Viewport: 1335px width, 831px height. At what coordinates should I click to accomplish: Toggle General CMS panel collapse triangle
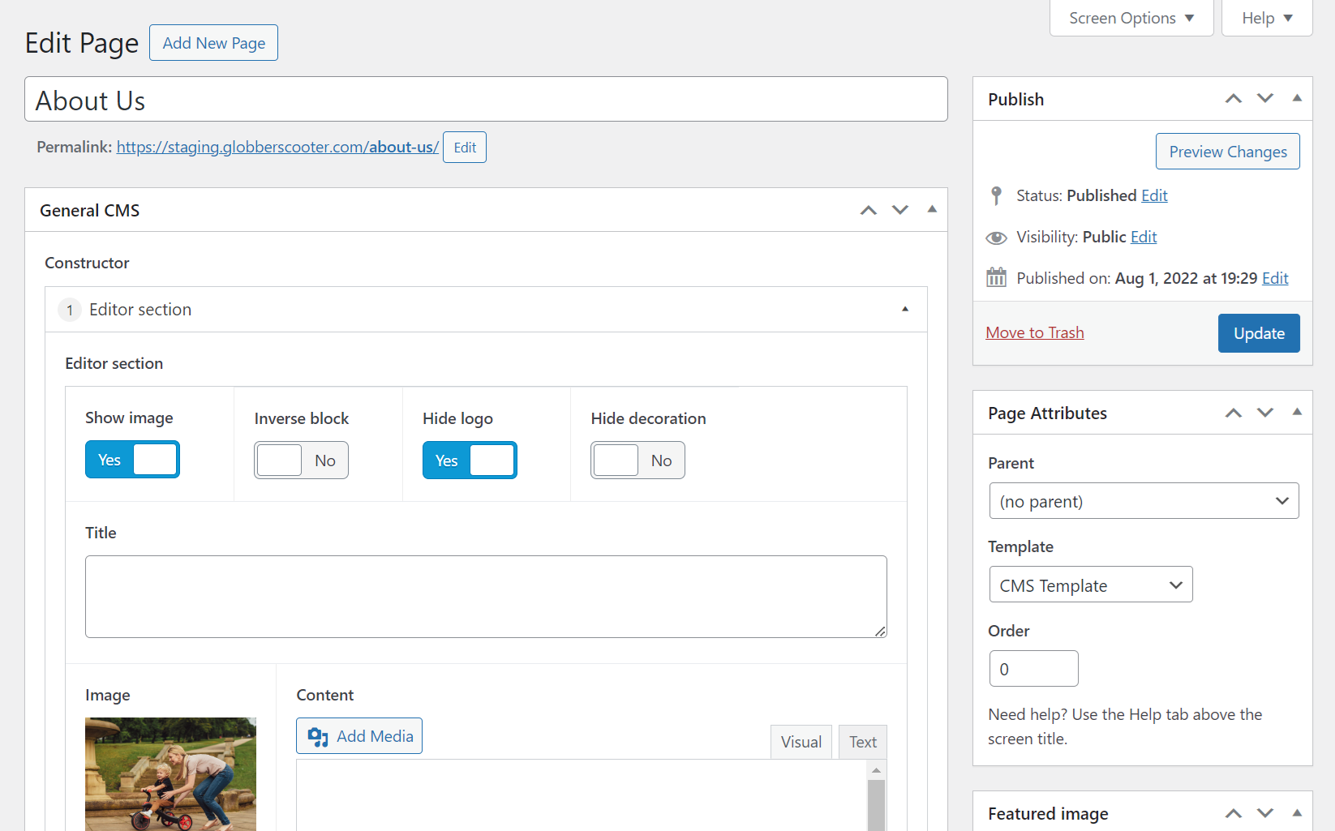[932, 209]
